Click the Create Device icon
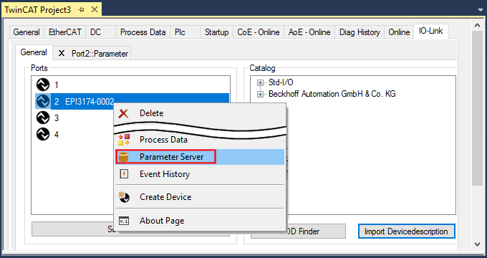487x258 pixels. pyautogui.click(x=124, y=197)
